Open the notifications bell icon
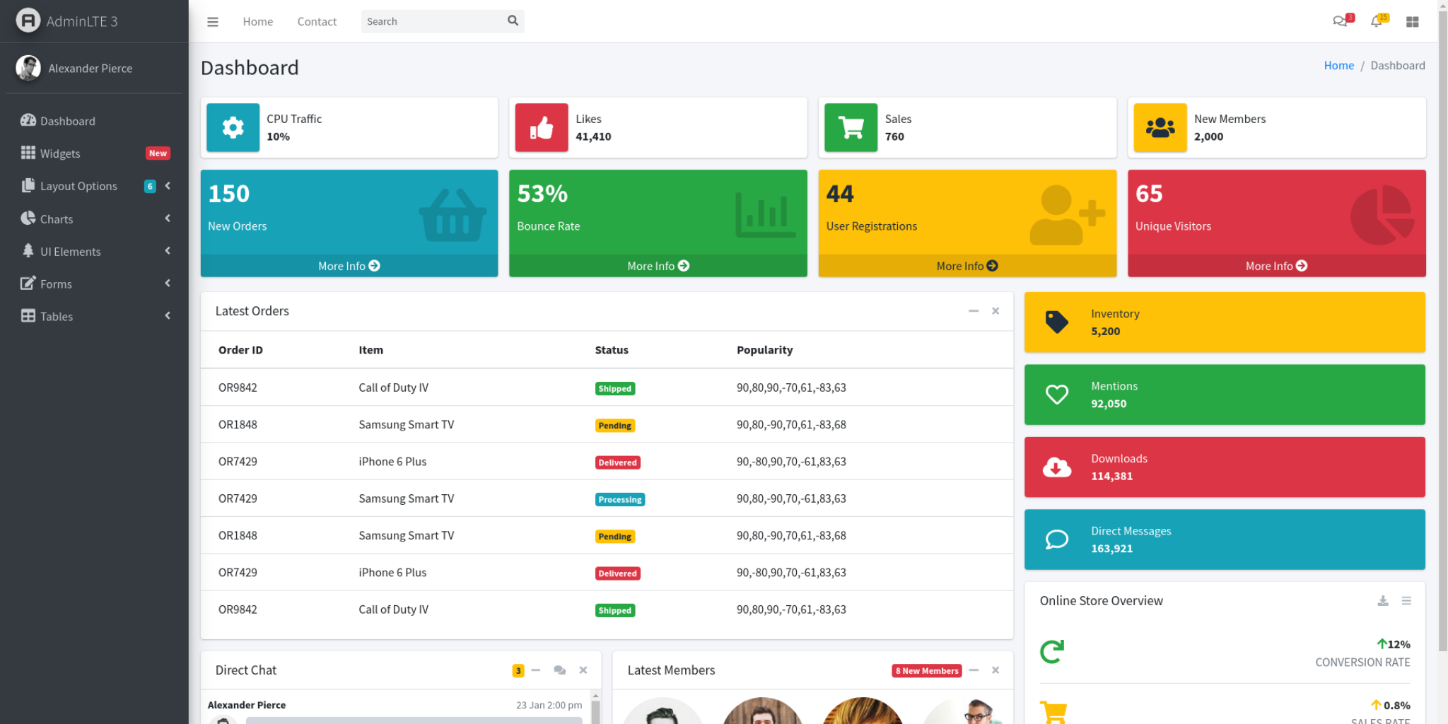This screenshot has height=724, width=1448. 1376,21
